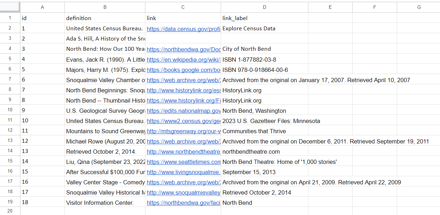The width and height of the screenshot is (440, 215).
Task: Select column F header
Action: pos(375,7)
